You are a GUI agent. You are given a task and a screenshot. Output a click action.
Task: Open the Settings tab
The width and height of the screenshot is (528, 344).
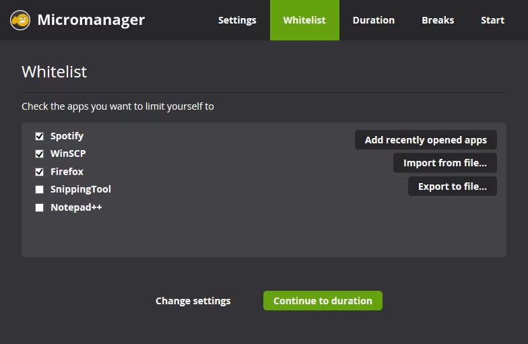point(237,20)
